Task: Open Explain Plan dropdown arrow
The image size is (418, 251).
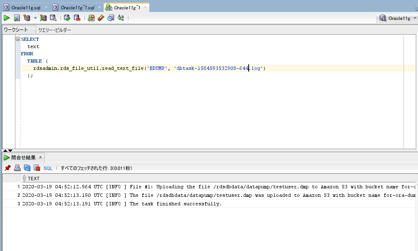Action: coord(35,18)
